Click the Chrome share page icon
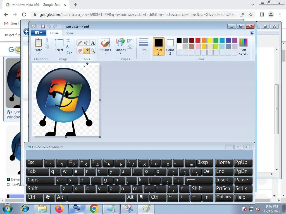 pos(242,14)
